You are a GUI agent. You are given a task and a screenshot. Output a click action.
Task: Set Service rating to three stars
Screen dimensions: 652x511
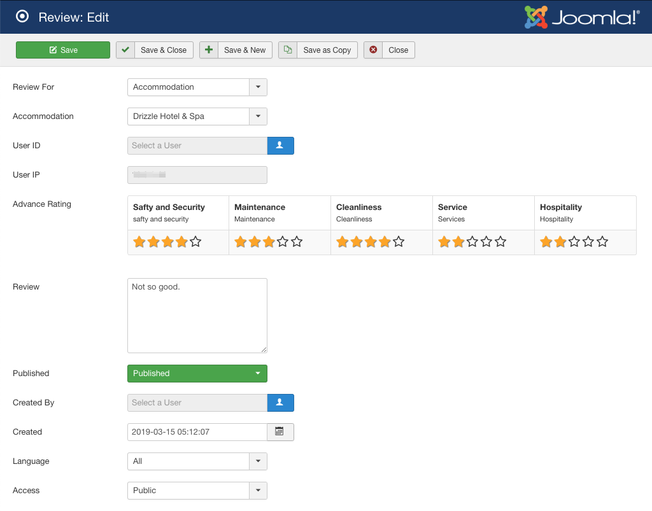click(472, 242)
